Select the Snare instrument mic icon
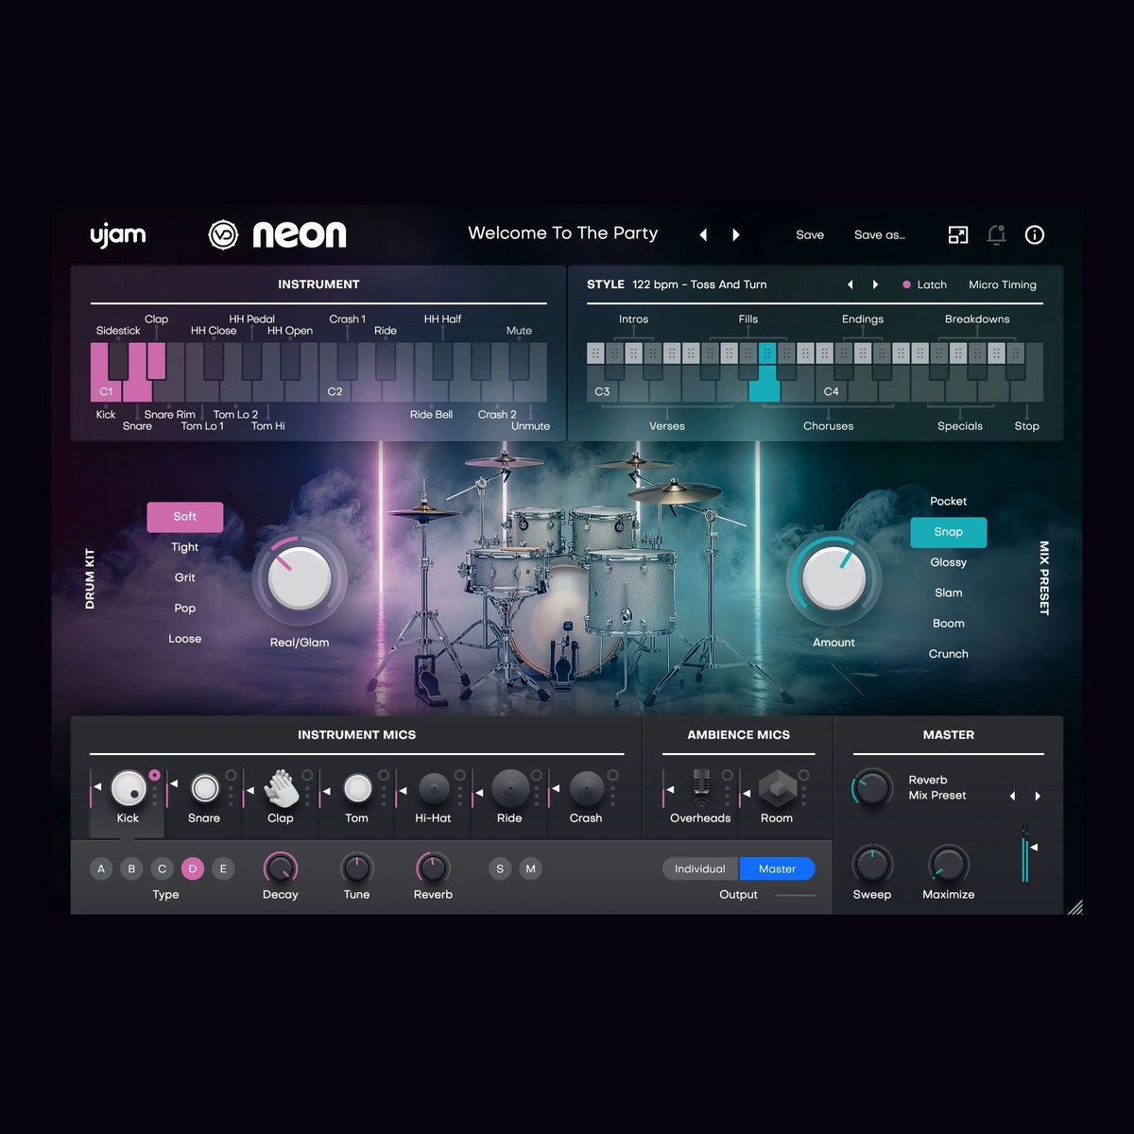Viewport: 1134px width, 1134px height. [204, 788]
